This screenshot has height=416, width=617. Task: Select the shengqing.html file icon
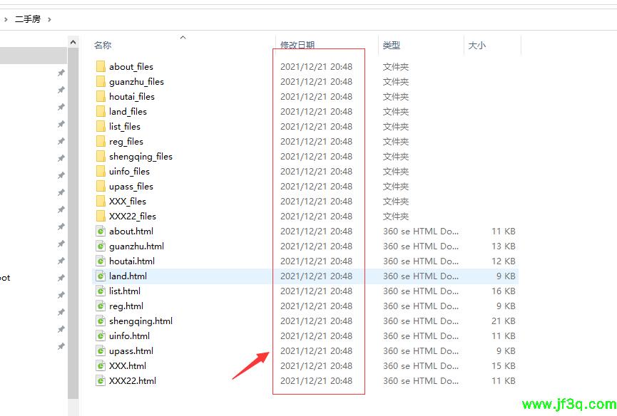tap(101, 321)
